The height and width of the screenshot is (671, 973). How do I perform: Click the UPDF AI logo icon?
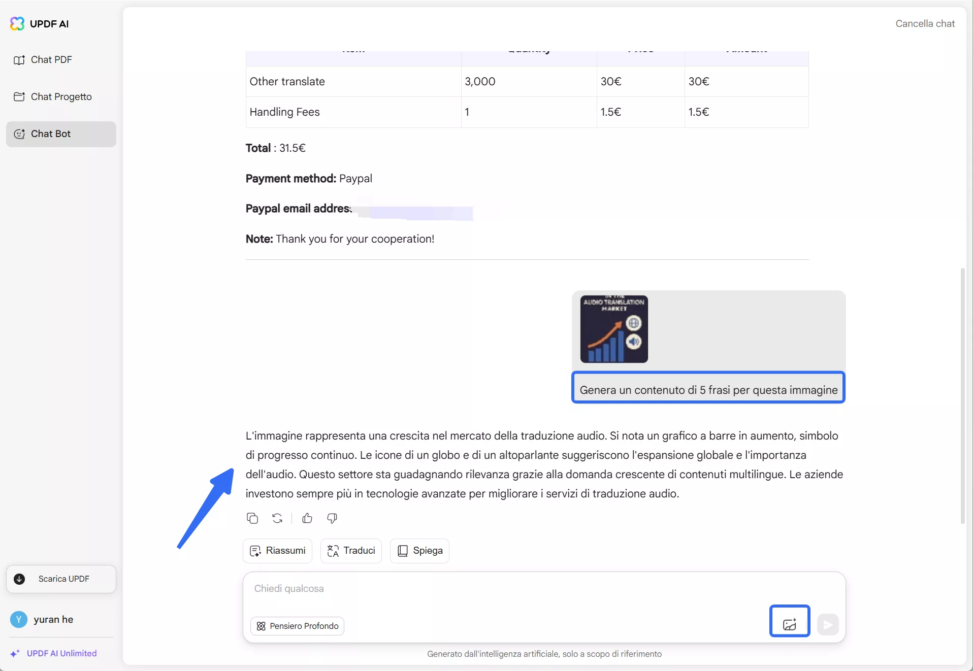tap(17, 24)
